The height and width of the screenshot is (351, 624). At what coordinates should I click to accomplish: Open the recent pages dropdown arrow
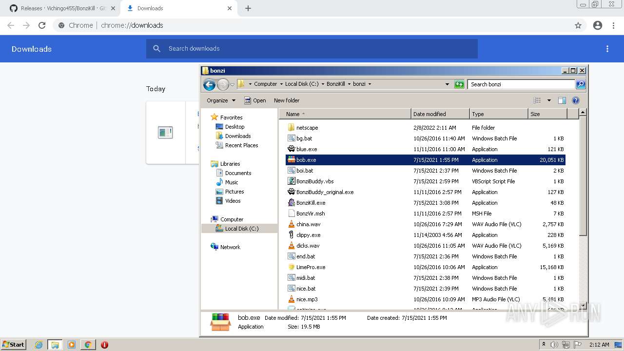[x=232, y=84]
